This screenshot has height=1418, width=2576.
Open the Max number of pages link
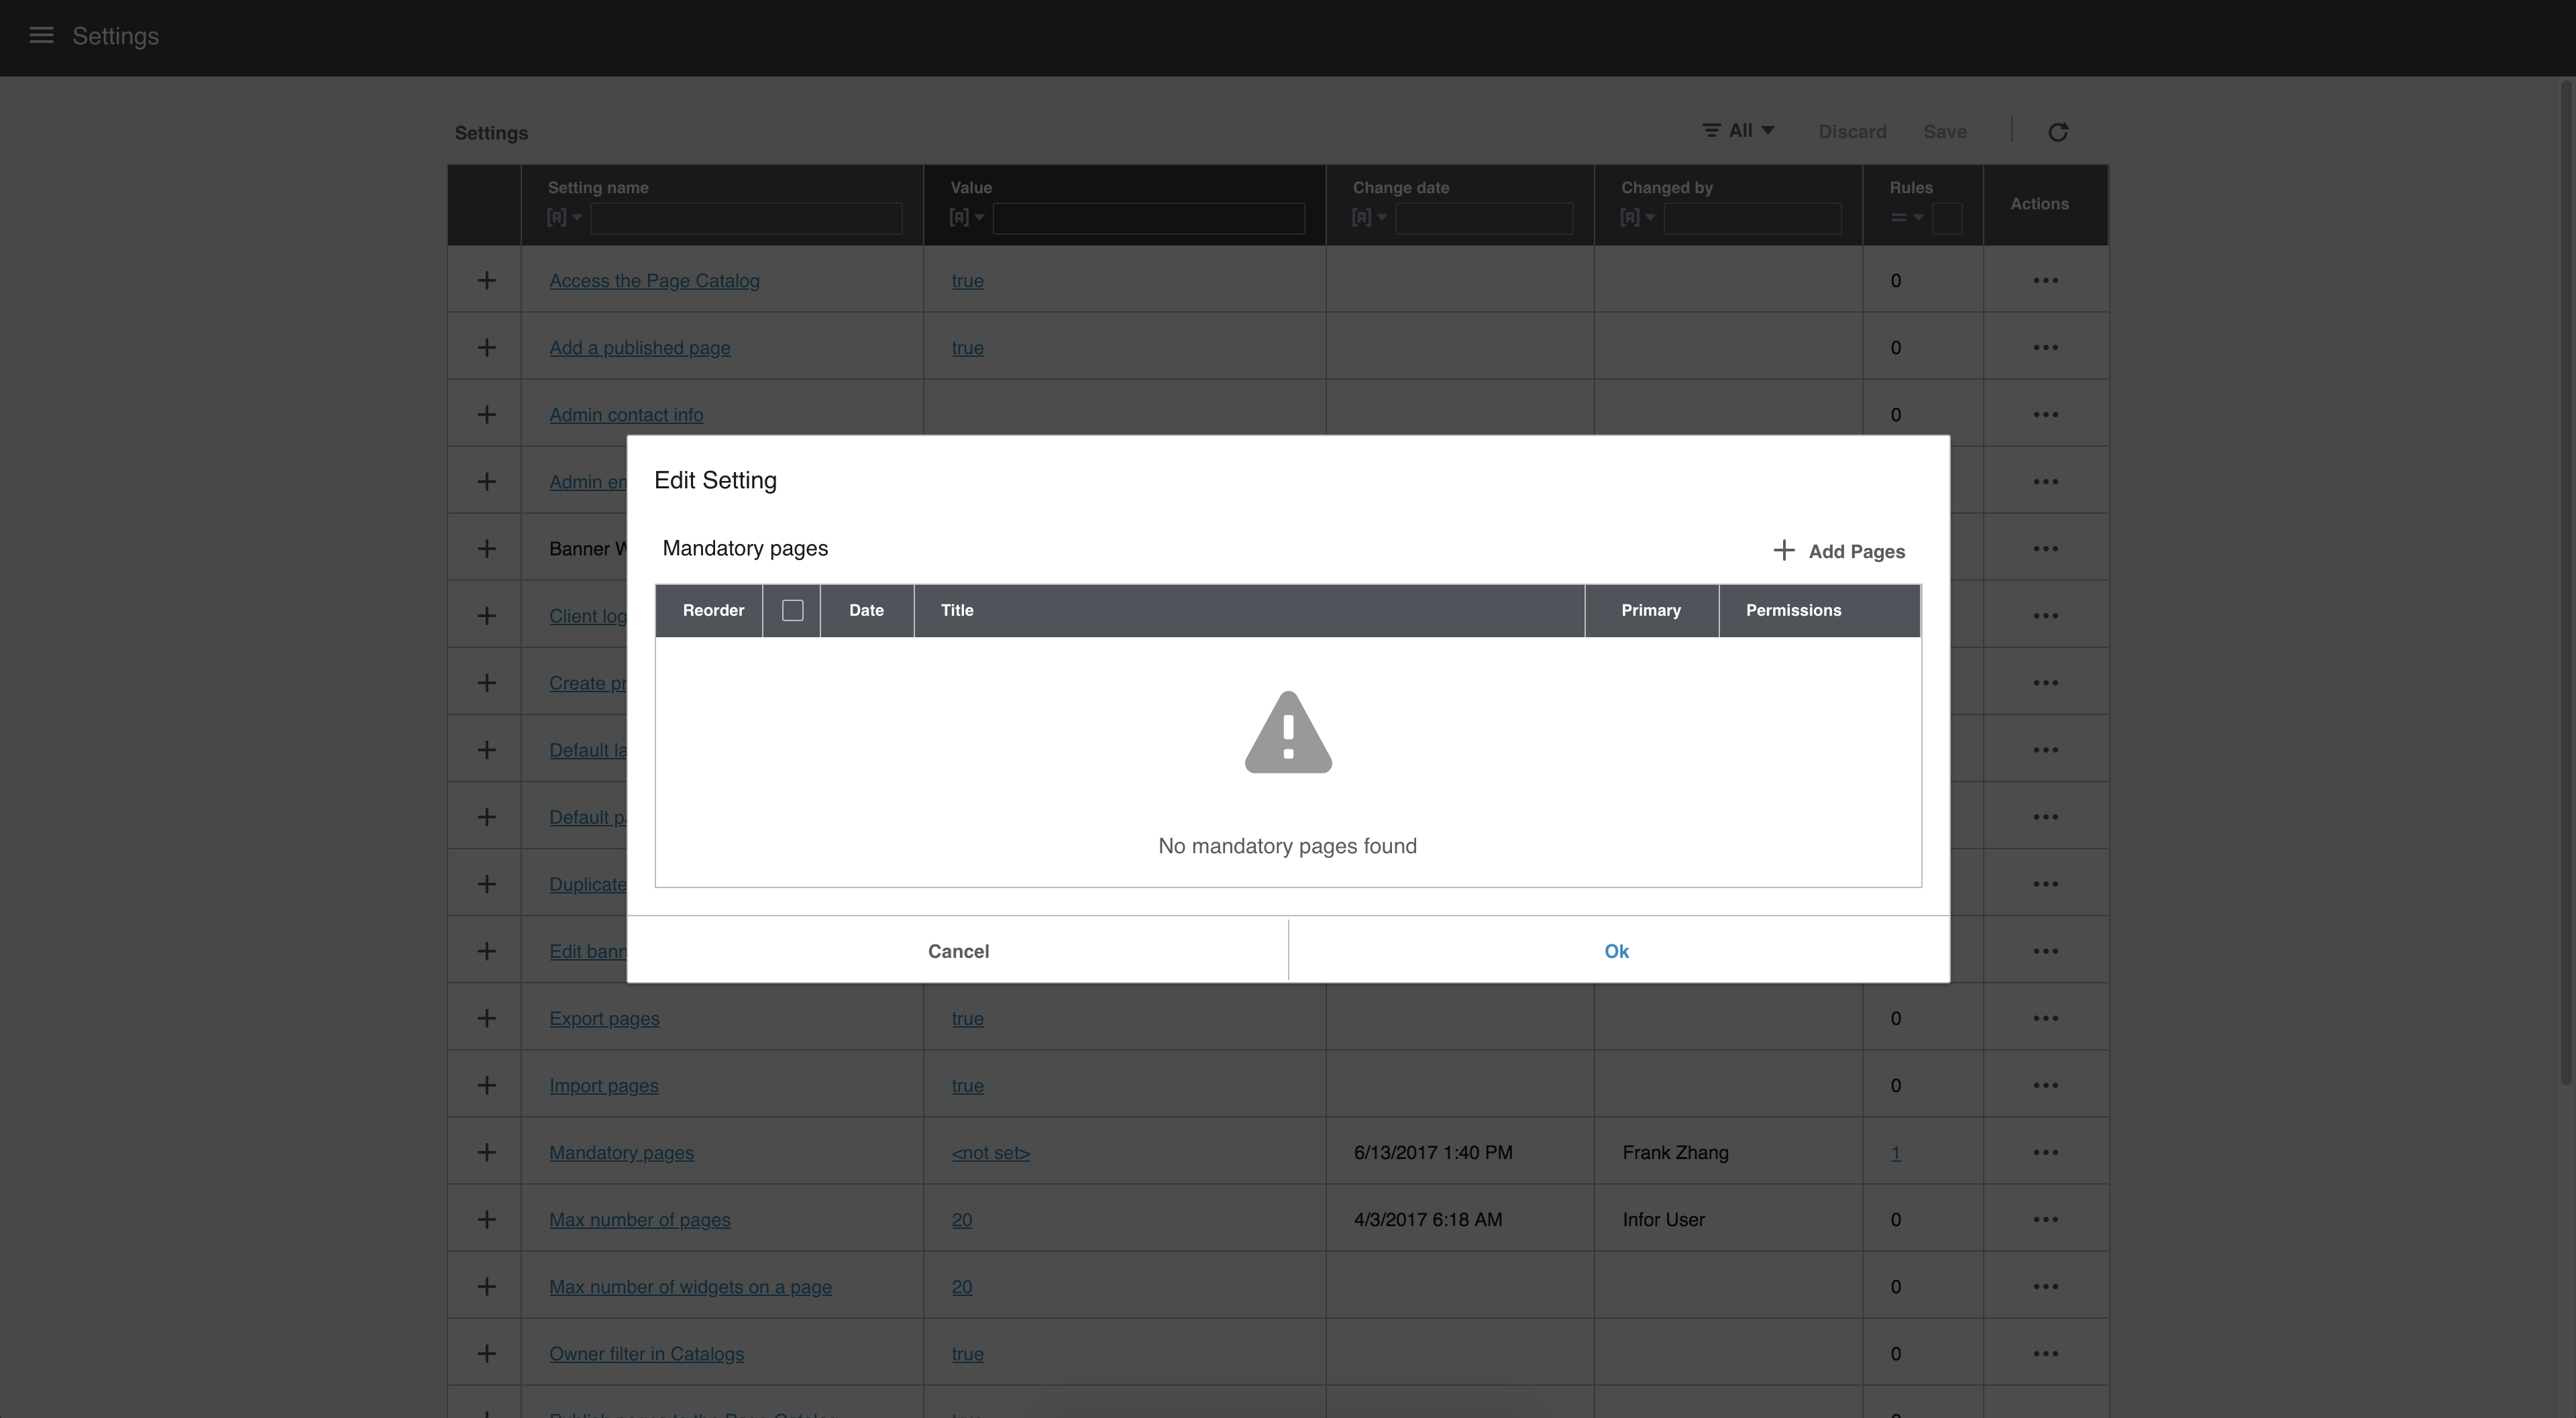(x=640, y=1219)
